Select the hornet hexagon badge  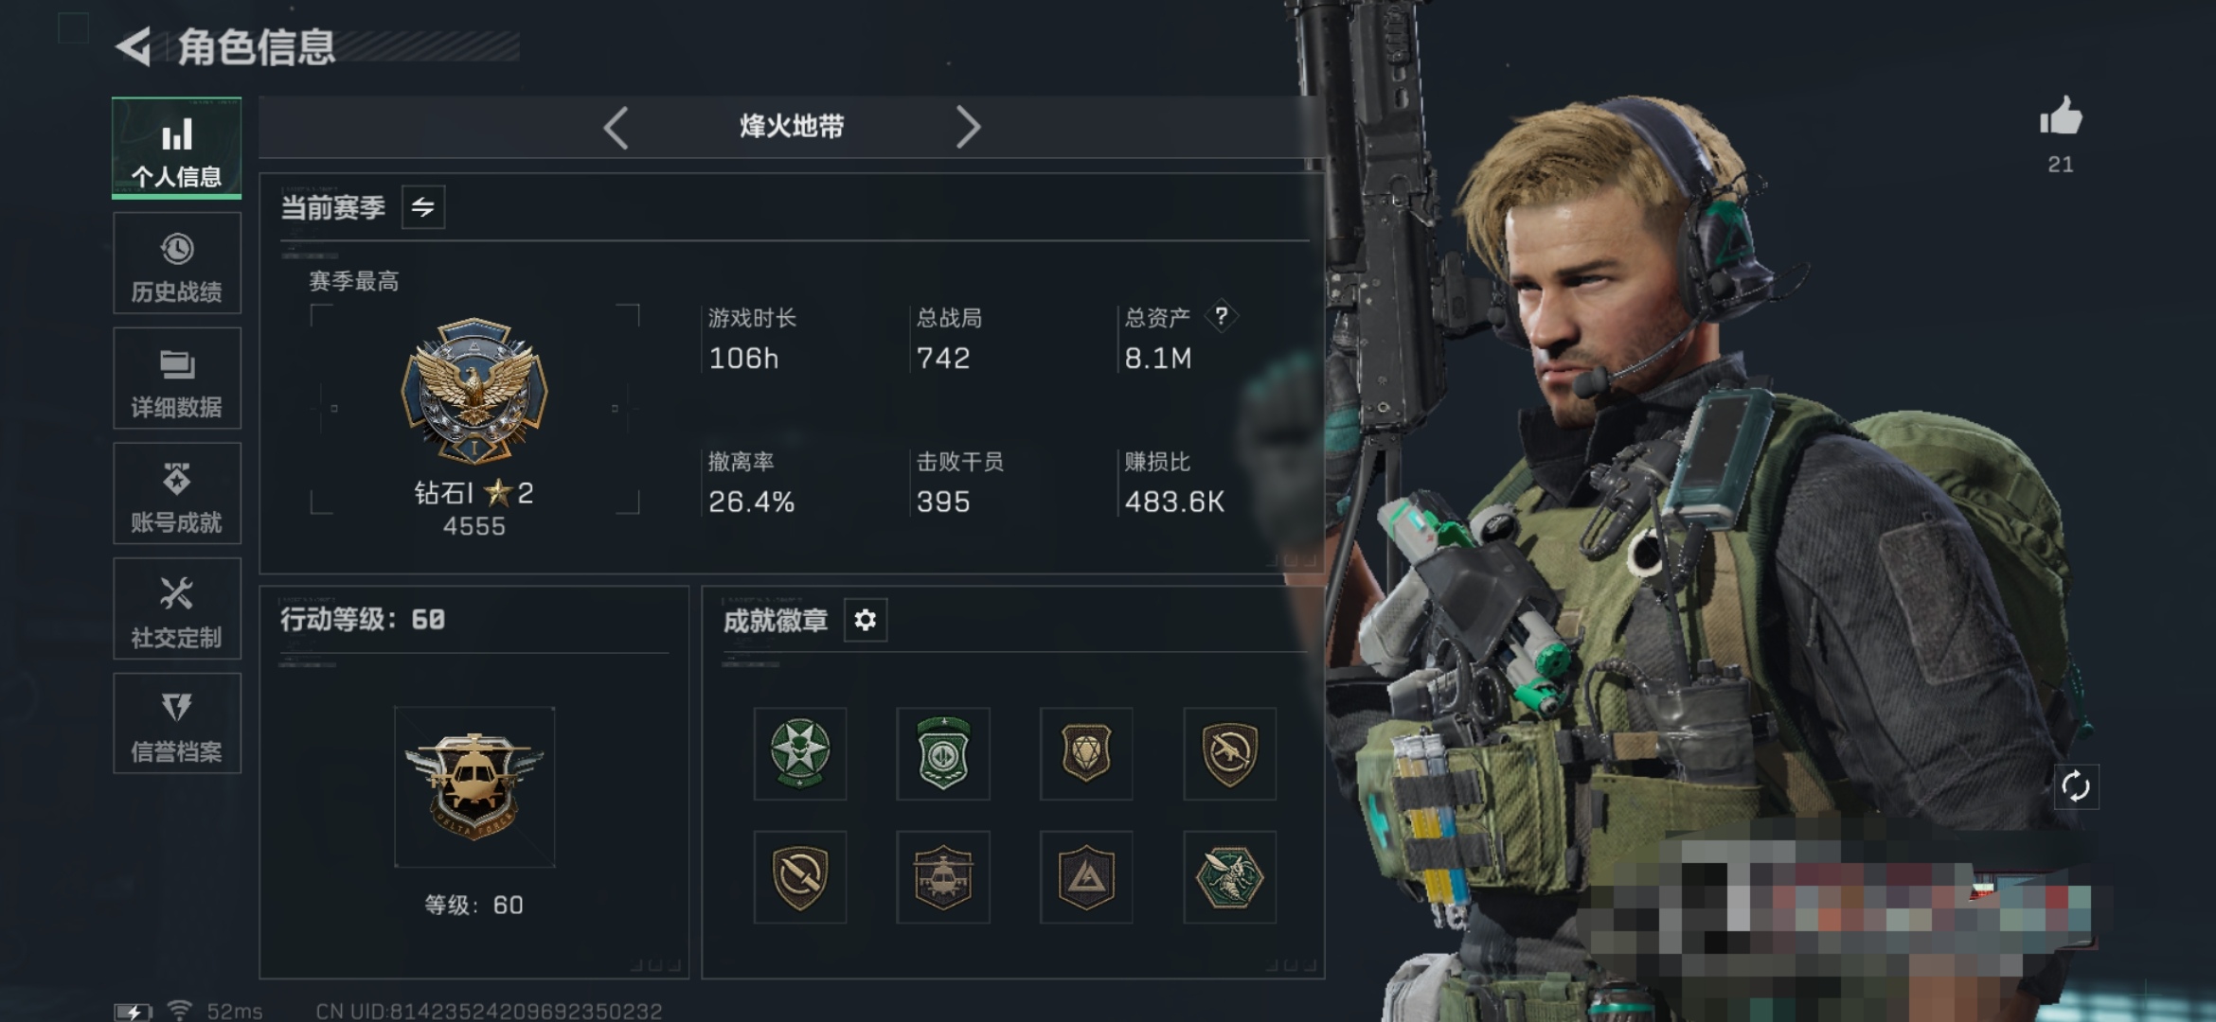point(1229,877)
